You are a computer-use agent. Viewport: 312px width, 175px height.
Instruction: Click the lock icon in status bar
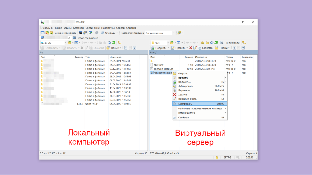[x=217, y=157]
